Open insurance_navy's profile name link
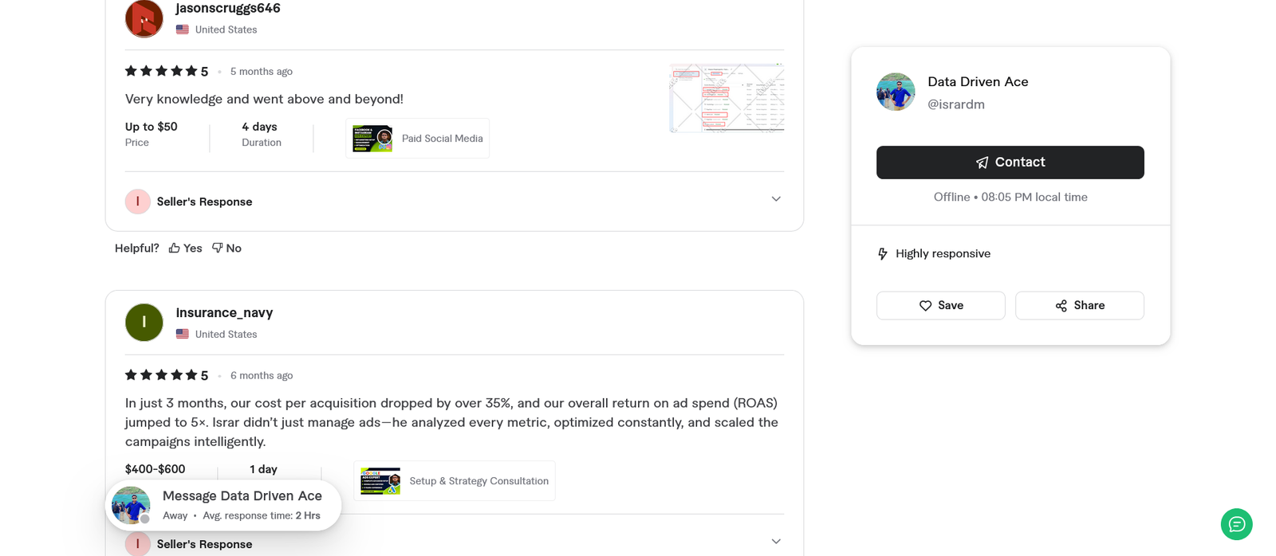Viewport: 1276px width, 556px height. 224,312
